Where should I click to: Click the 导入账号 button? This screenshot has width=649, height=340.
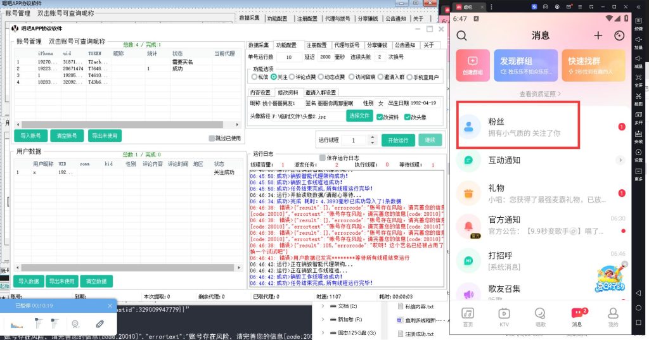(30, 135)
